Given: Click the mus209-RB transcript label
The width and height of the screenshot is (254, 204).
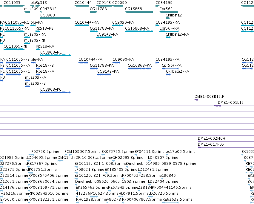Looking at the screenshot, I should click(x=35, y=40).
